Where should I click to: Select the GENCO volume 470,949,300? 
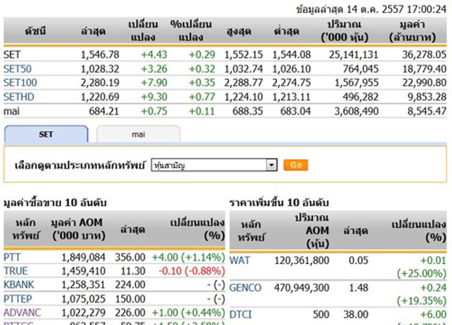[302, 288]
